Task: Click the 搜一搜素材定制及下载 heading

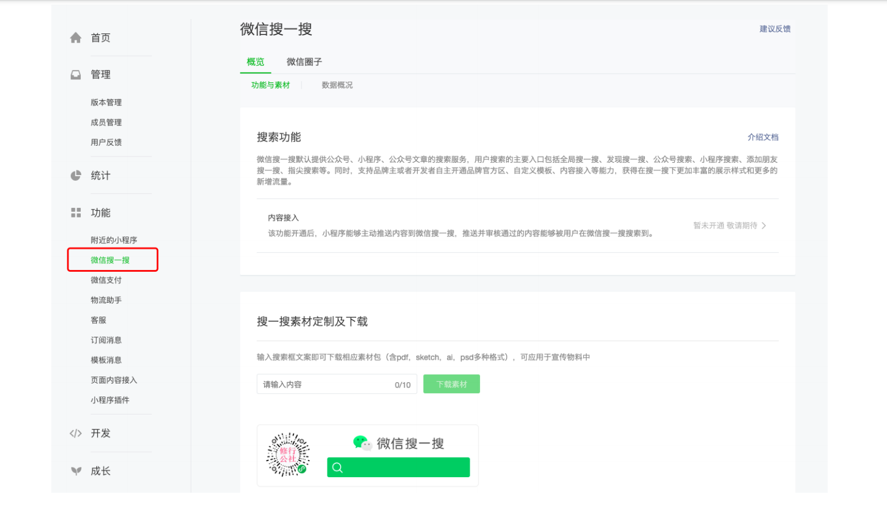Action: [x=312, y=322]
